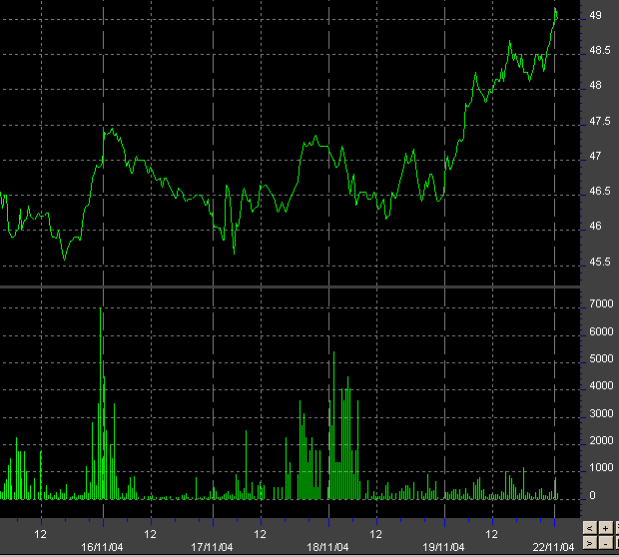
Task: Select the 16/11/04 date label
Action: (x=103, y=546)
